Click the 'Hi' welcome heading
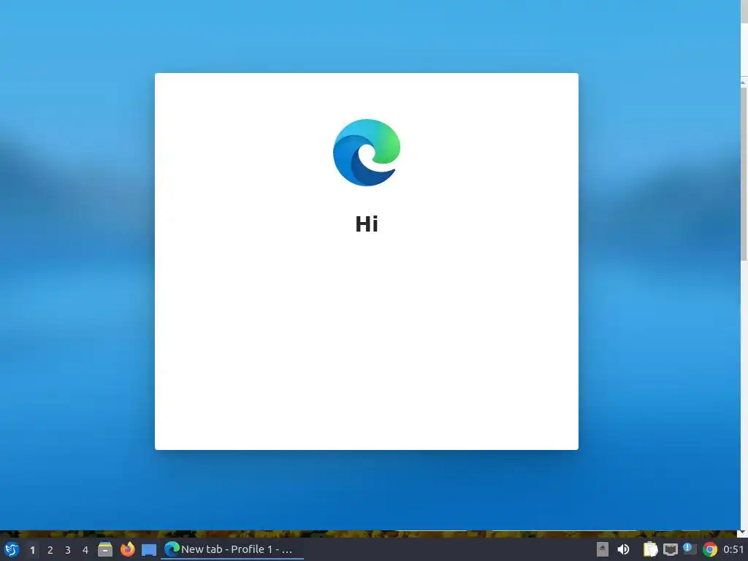Viewport: 748px width, 561px height. (367, 224)
